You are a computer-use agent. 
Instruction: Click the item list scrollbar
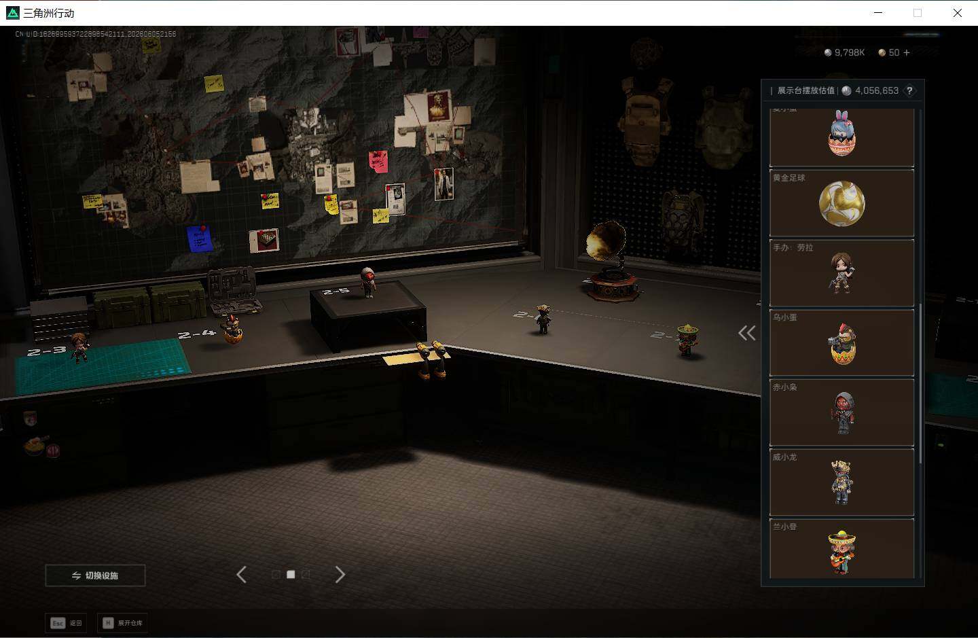coord(920,384)
